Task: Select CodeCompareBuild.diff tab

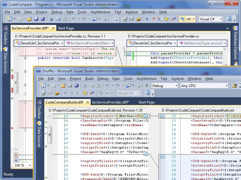Action: (x=64, y=102)
